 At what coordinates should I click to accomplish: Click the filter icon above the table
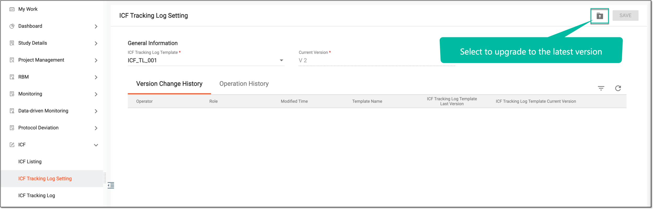(601, 88)
